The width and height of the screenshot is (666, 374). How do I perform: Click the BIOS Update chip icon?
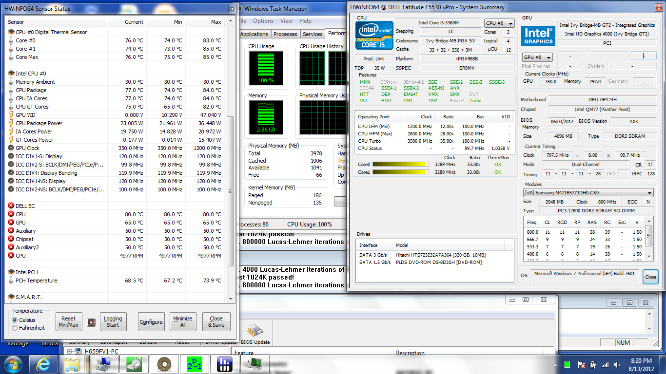255,330
